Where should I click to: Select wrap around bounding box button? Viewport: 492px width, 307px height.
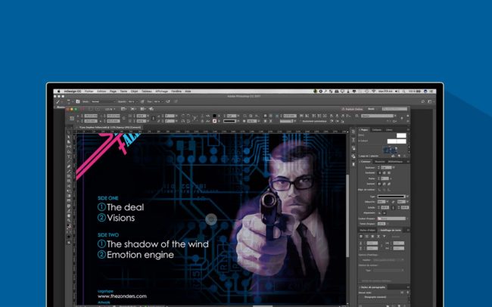(367, 236)
